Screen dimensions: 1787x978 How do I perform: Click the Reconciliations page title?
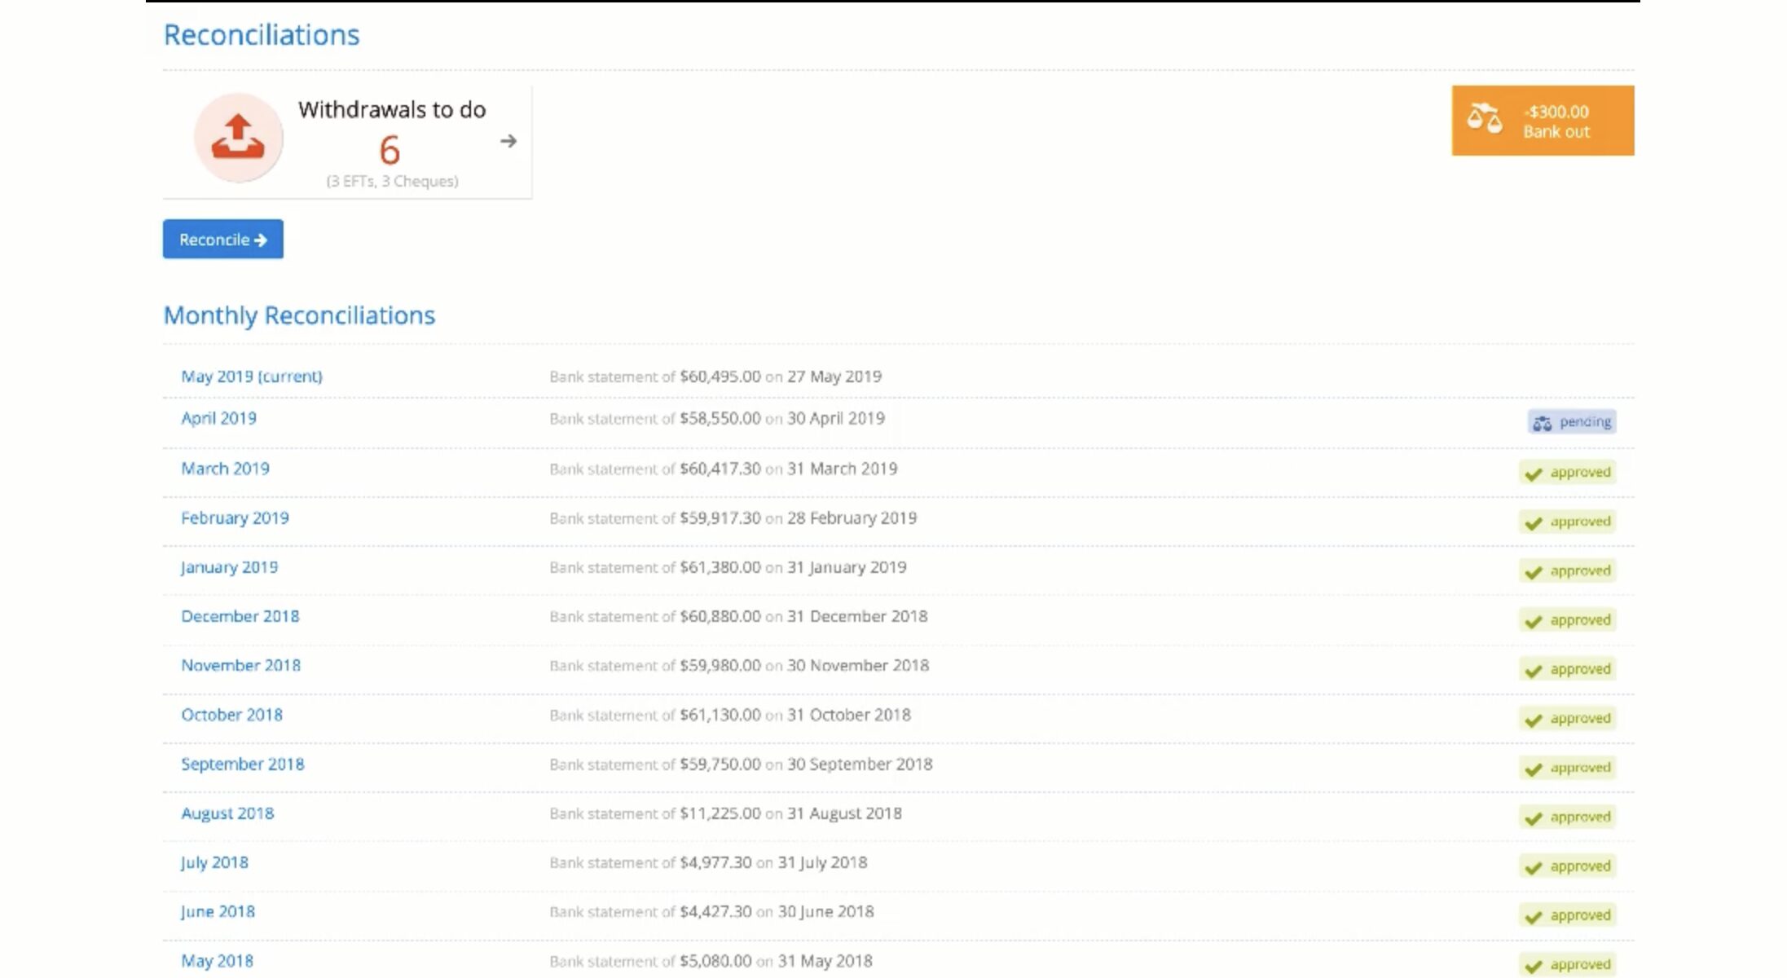click(262, 35)
